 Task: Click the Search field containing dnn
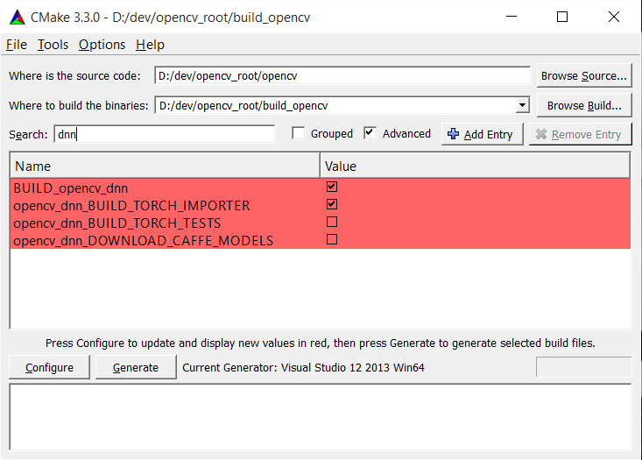click(x=164, y=134)
